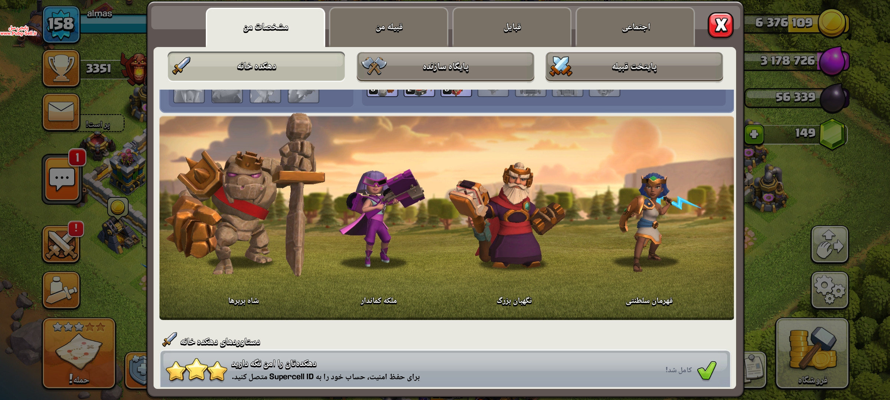Switch to the قبیله من tab
Image resolution: width=890 pixels, height=400 pixels.
pos(389,27)
